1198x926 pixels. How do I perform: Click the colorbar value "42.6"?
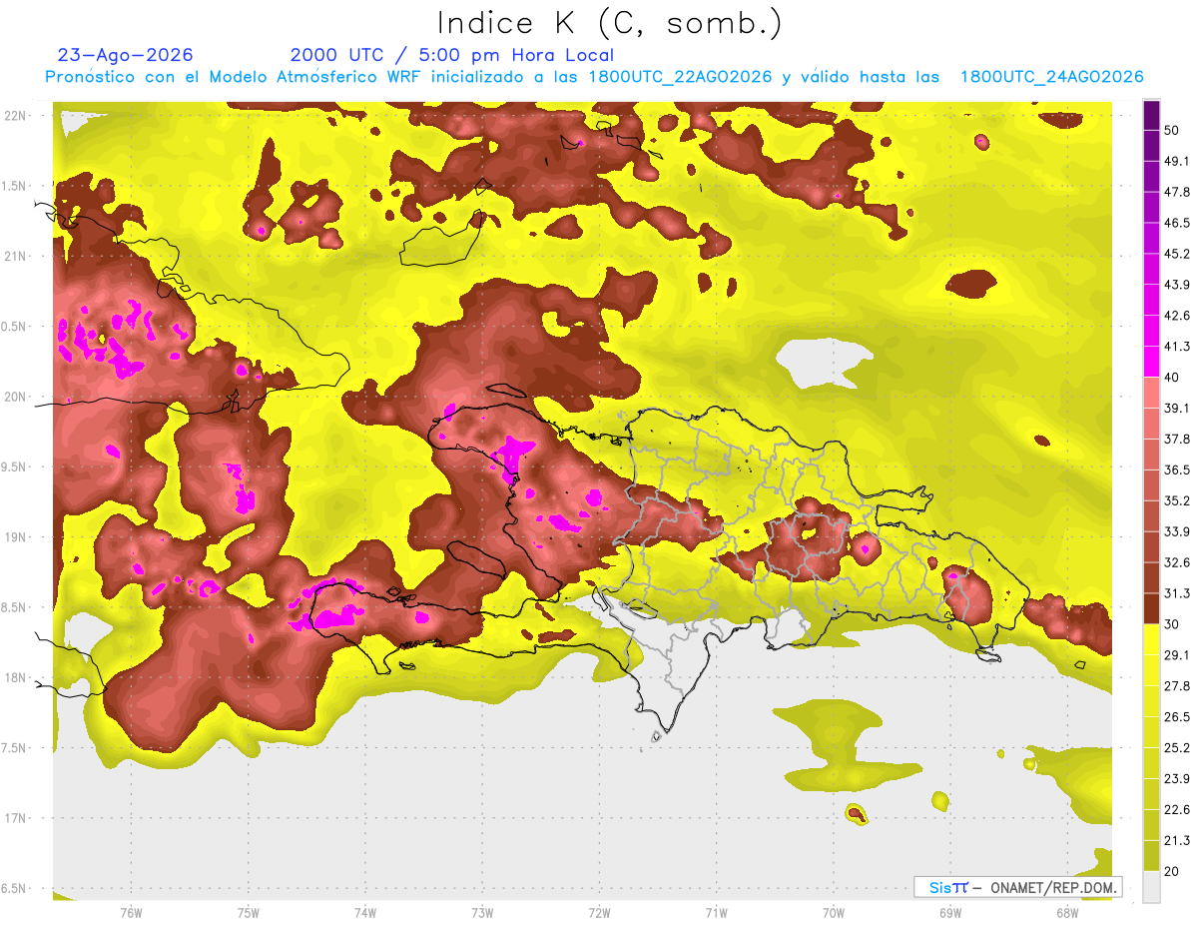(x=1177, y=316)
